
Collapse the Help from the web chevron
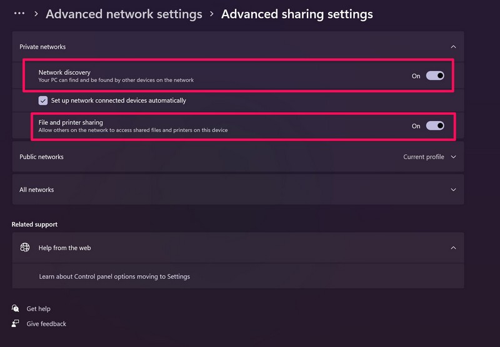click(x=453, y=248)
